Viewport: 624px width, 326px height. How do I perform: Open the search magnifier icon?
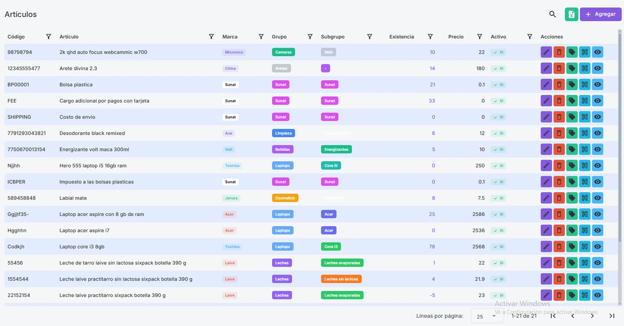coord(552,14)
